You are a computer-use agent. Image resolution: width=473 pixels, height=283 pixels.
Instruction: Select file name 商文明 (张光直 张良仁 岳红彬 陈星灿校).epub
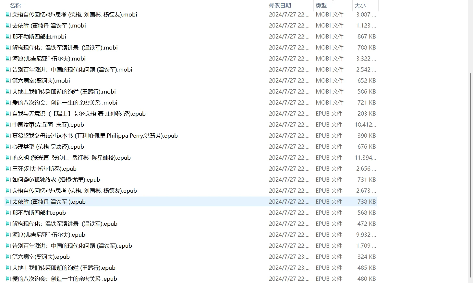tap(71, 158)
